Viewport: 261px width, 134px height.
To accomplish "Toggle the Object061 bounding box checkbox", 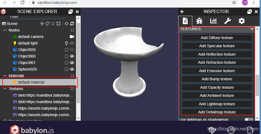I will [67, 63].
